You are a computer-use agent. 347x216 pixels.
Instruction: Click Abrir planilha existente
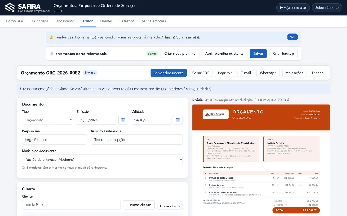tap(224, 54)
